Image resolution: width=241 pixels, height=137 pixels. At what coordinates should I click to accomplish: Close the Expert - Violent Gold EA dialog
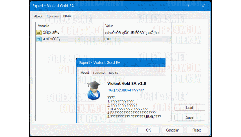click(203, 6)
